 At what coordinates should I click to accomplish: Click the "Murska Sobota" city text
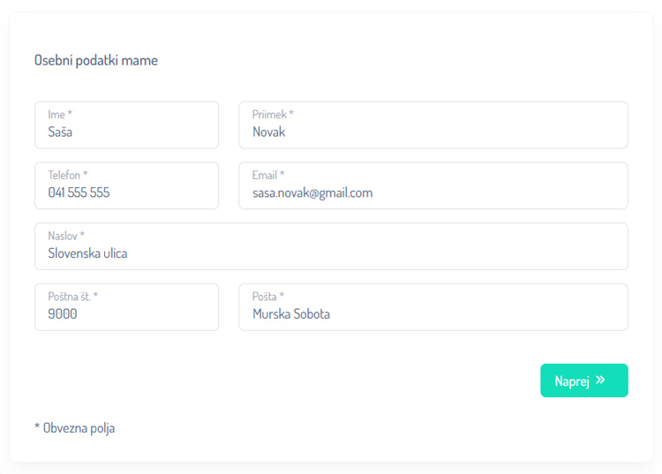pyautogui.click(x=291, y=313)
